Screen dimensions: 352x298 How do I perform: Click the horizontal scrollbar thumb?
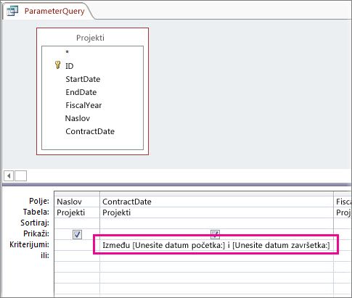click(x=20, y=175)
